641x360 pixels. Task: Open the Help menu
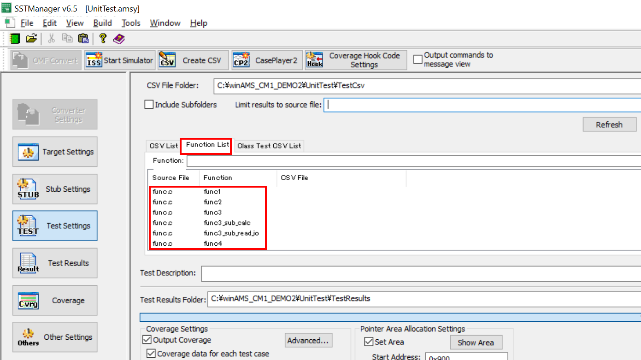(199, 23)
